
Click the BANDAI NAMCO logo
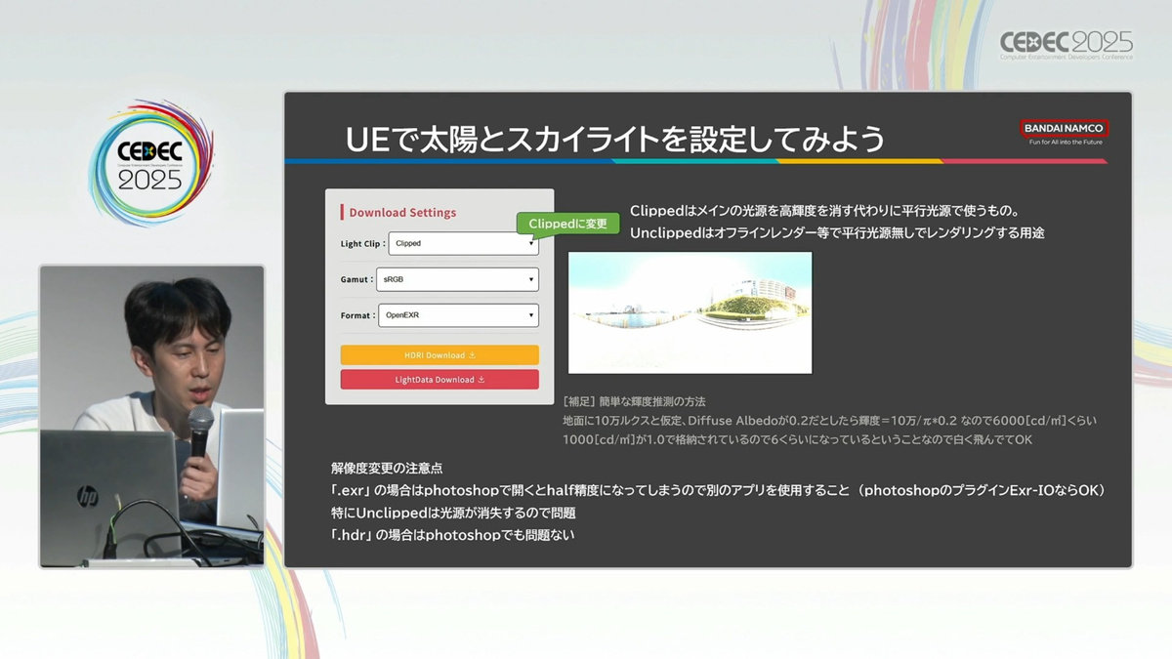[x=1065, y=128]
